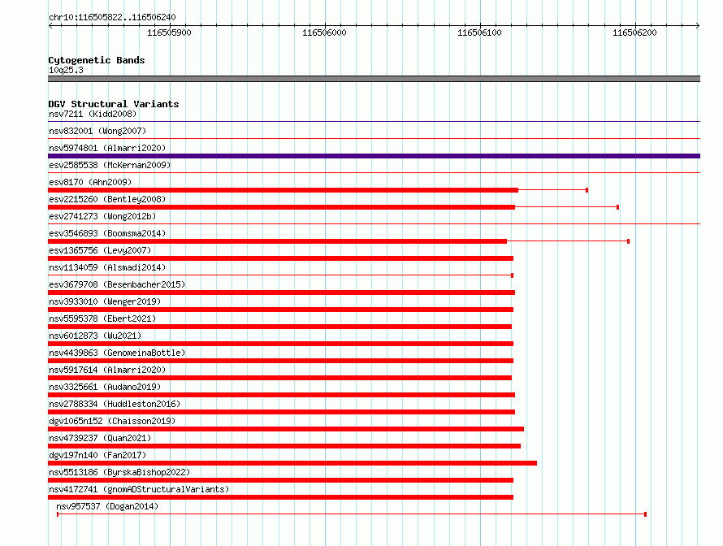This screenshot has height=546, width=723.
Task: Select the Cytogenetic Bands track title
Action: (97, 60)
